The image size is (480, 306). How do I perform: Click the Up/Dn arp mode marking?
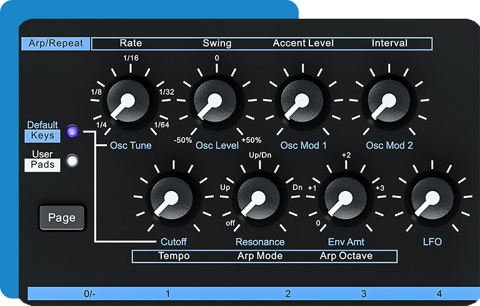(260, 155)
